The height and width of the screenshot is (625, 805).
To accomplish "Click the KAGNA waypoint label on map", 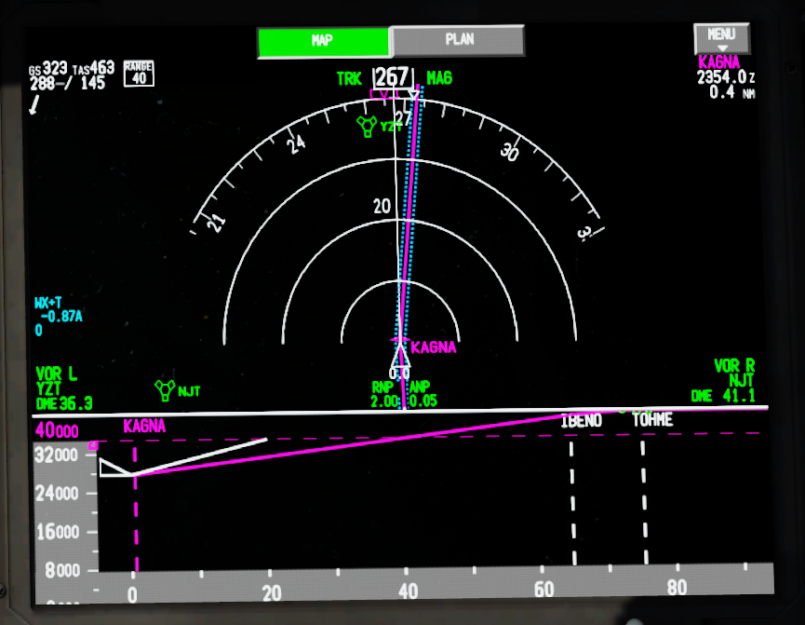I will [x=434, y=347].
